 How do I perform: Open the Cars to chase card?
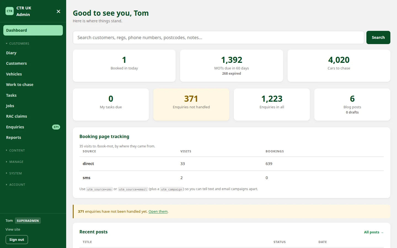coord(339,66)
